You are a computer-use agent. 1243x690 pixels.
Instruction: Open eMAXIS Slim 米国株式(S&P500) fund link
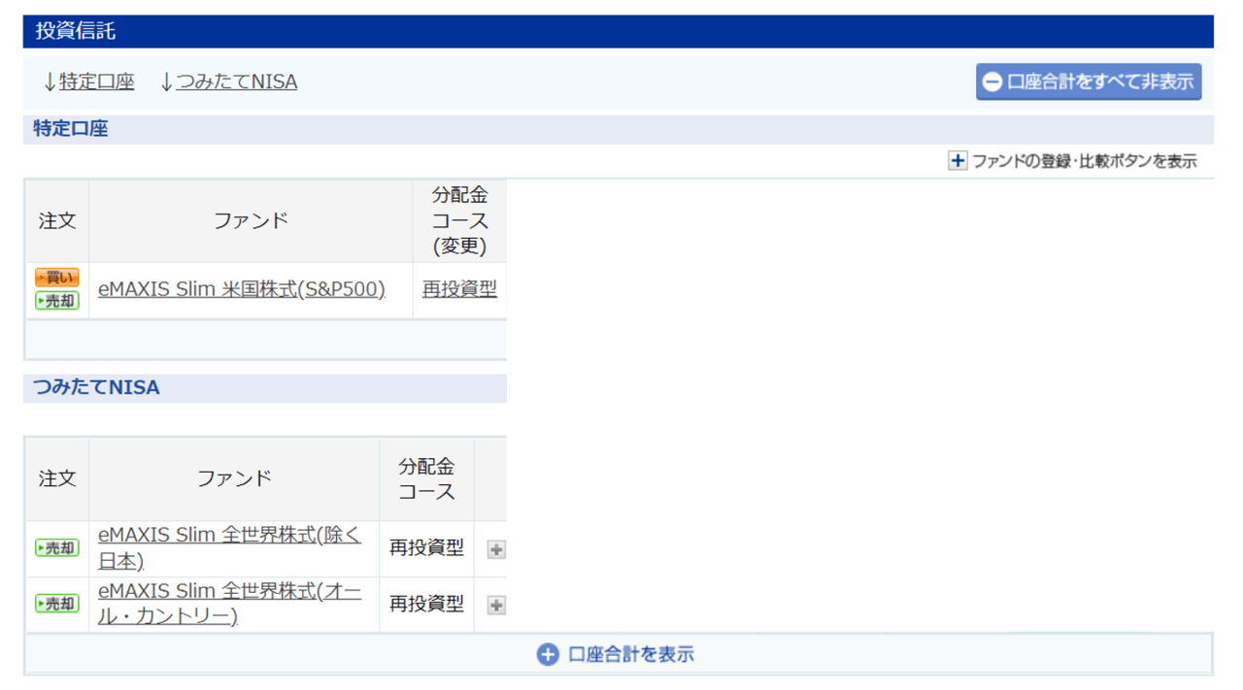tap(242, 289)
